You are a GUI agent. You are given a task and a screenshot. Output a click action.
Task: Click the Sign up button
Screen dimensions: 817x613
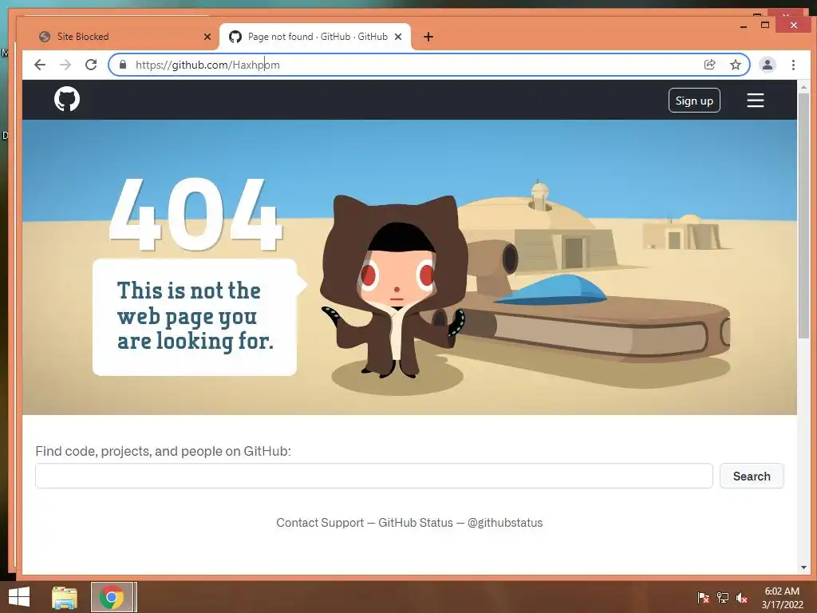[x=694, y=101]
